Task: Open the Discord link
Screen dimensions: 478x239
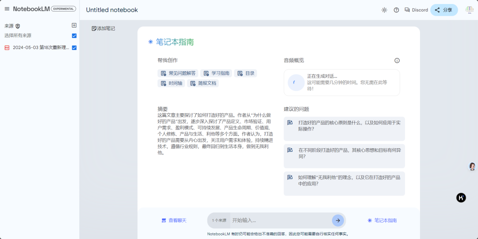Action: click(416, 10)
